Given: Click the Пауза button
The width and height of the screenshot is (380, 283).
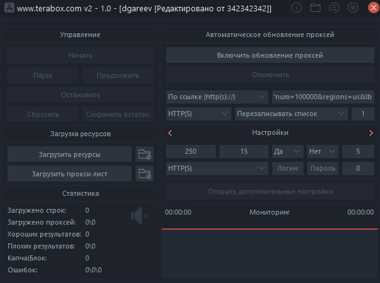Looking at the screenshot, I should tap(43, 75).
